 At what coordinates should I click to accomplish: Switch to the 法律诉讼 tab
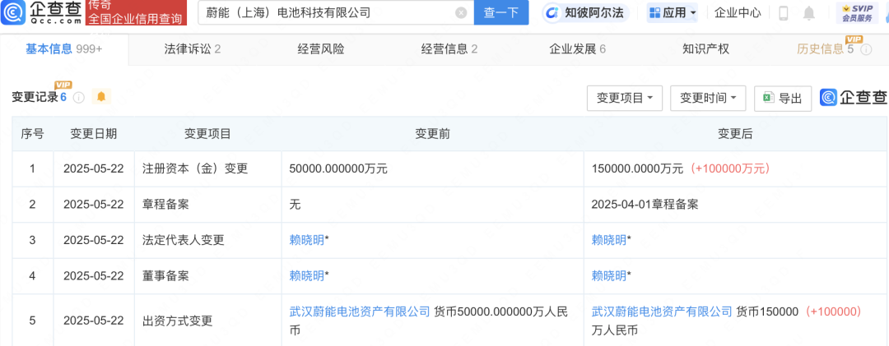[192, 49]
